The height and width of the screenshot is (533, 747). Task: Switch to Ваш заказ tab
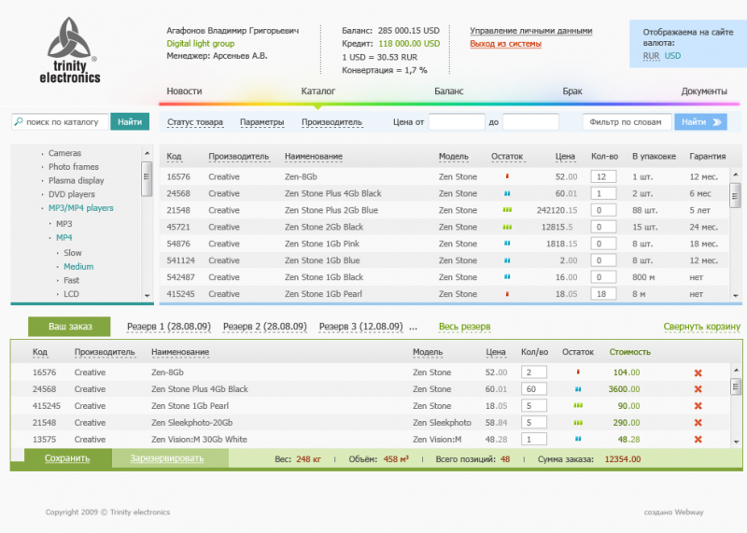pos(69,327)
